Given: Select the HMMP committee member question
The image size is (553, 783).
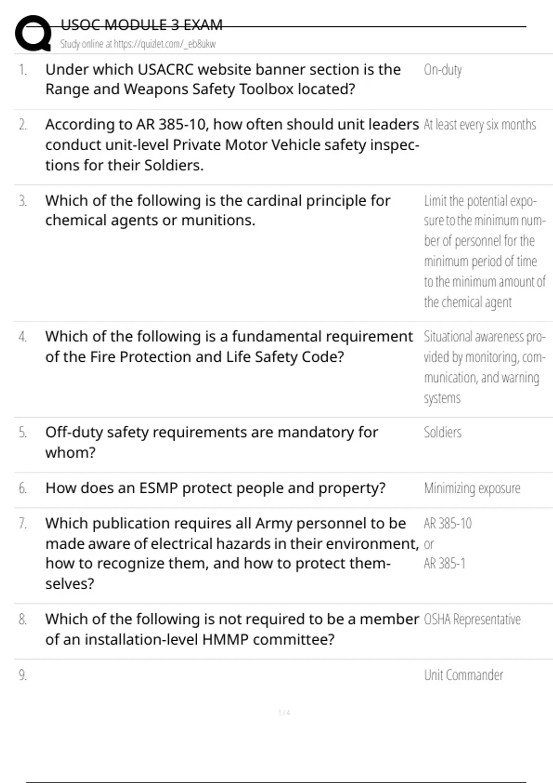Looking at the screenshot, I should coord(232,629).
